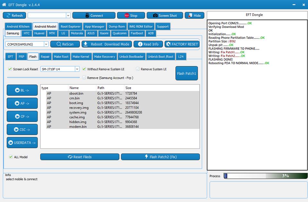Screen dimensions: 308x202
Task: Click the info icon on Read Info
Action: [140, 44]
